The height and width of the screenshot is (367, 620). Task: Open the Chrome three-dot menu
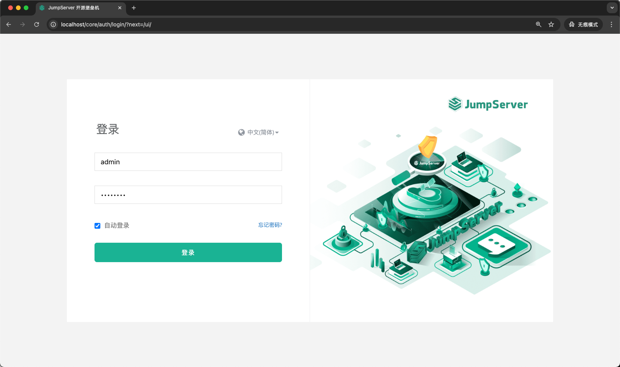coord(611,24)
